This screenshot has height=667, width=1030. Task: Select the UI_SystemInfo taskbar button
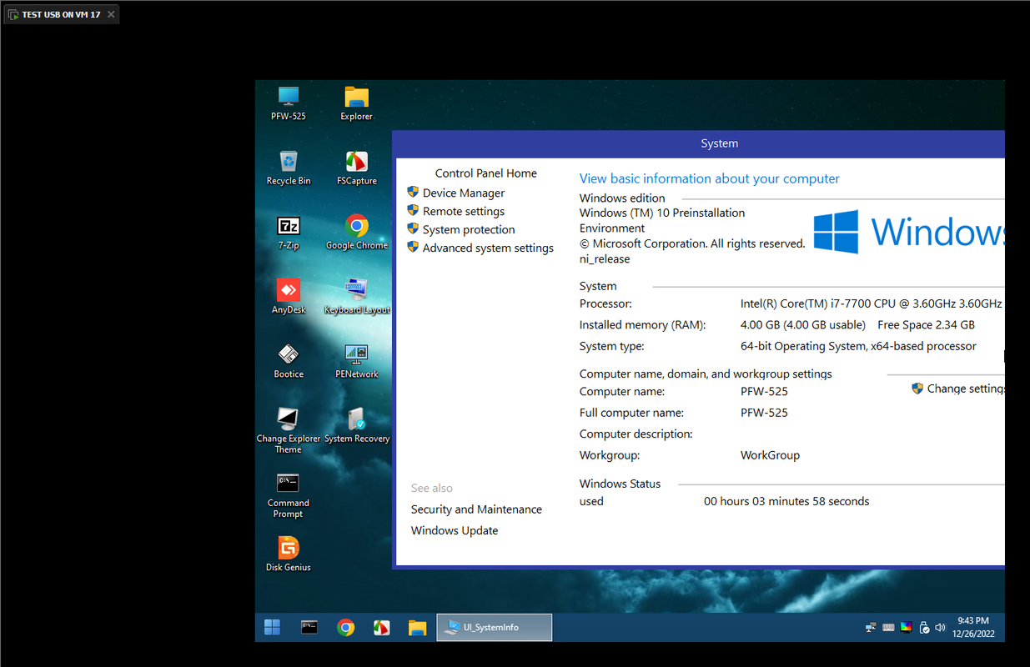tap(495, 628)
